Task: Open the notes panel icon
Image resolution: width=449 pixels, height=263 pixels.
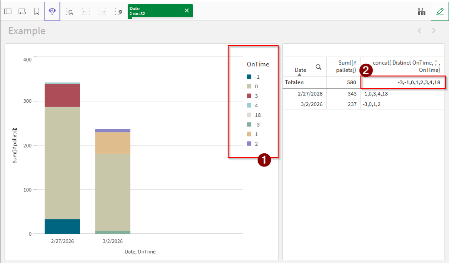Action: pos(22,11)
